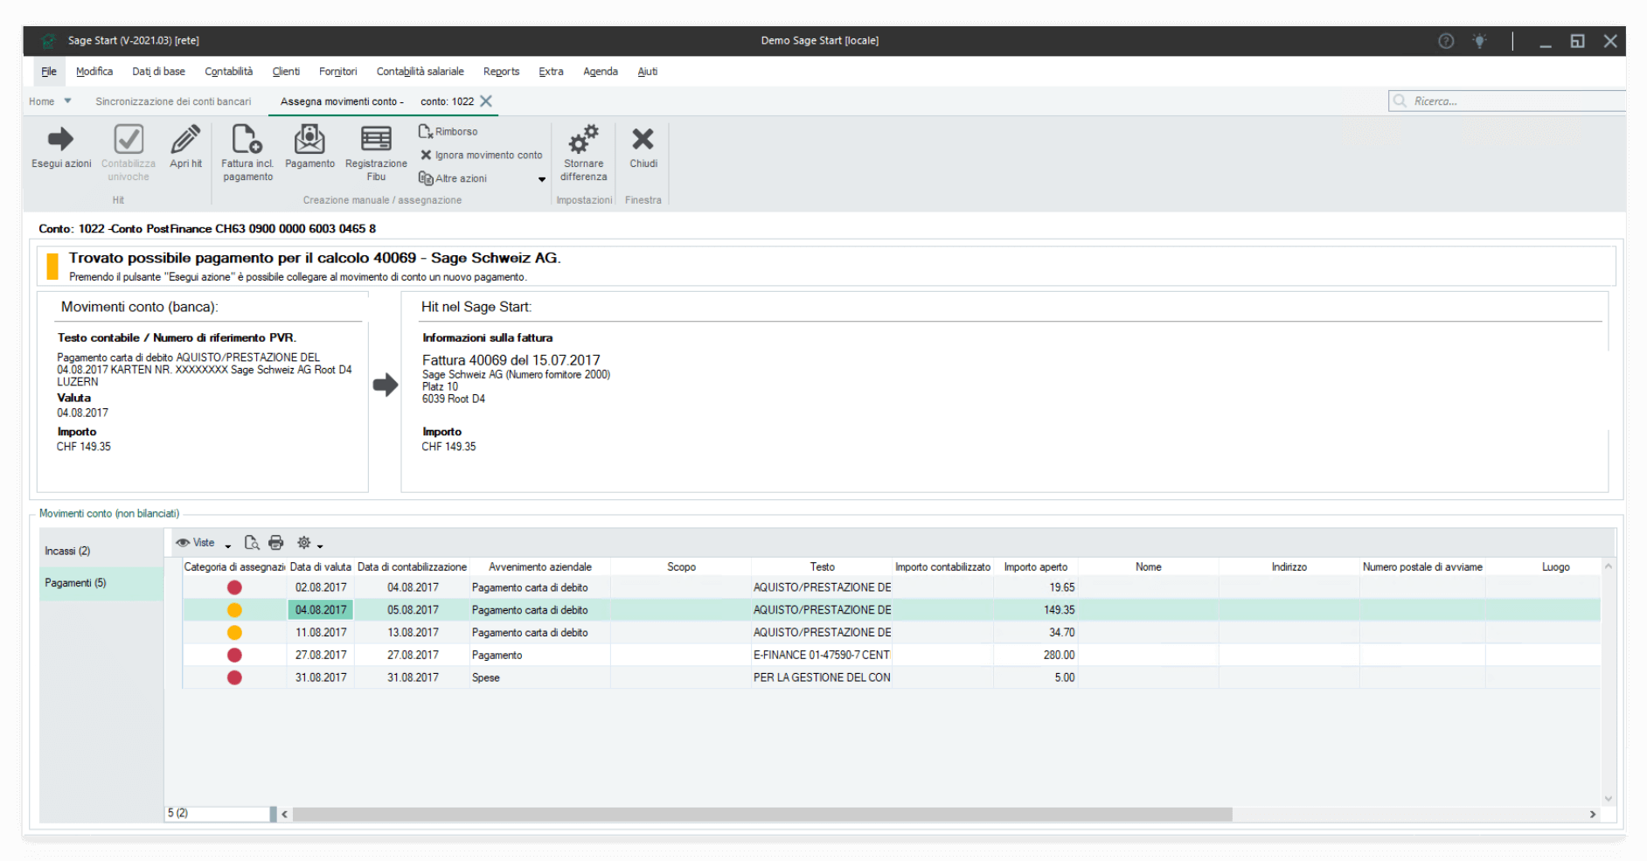
Task: Open the Fornitori menu
Action: pos(337,72)
